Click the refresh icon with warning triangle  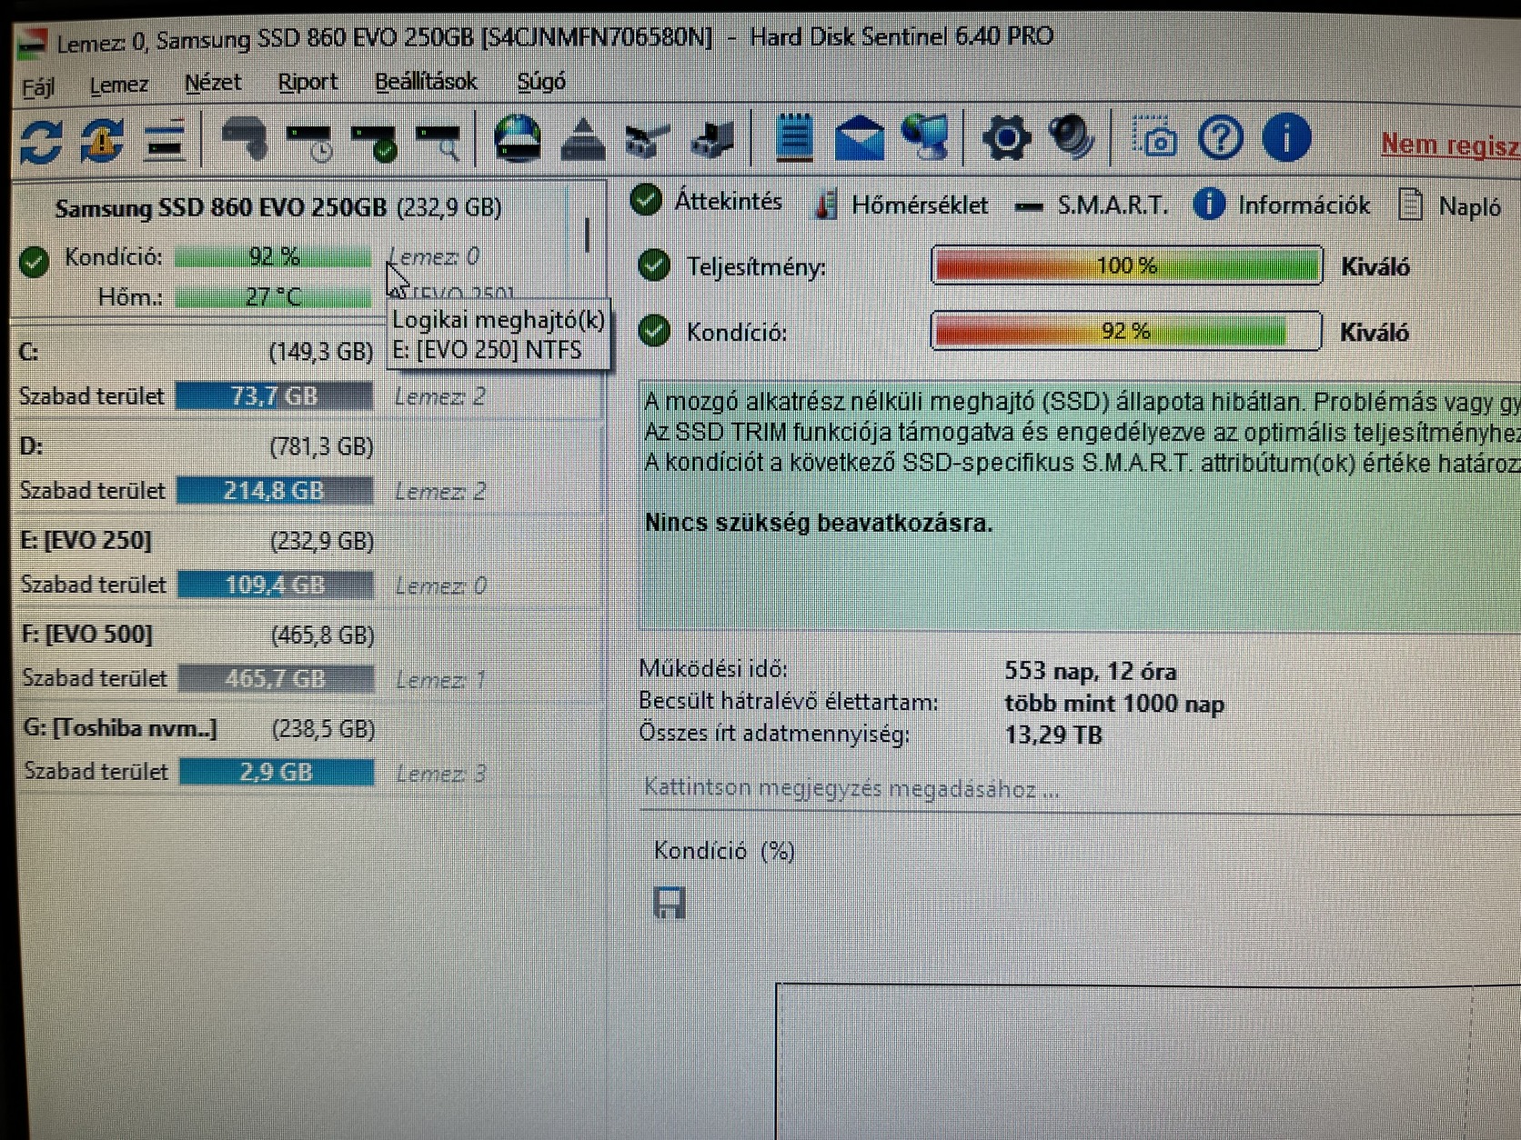click(102, 141)
